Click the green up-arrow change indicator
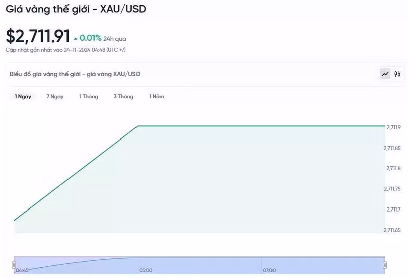This screenshot has width=408, height=278. click(x=76, y=38)
